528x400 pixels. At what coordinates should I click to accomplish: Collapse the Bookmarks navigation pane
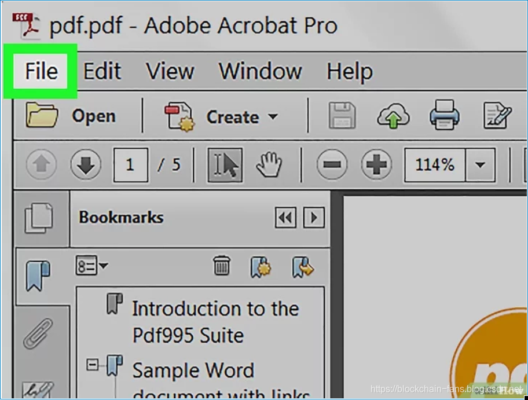[x=285, y=218]
